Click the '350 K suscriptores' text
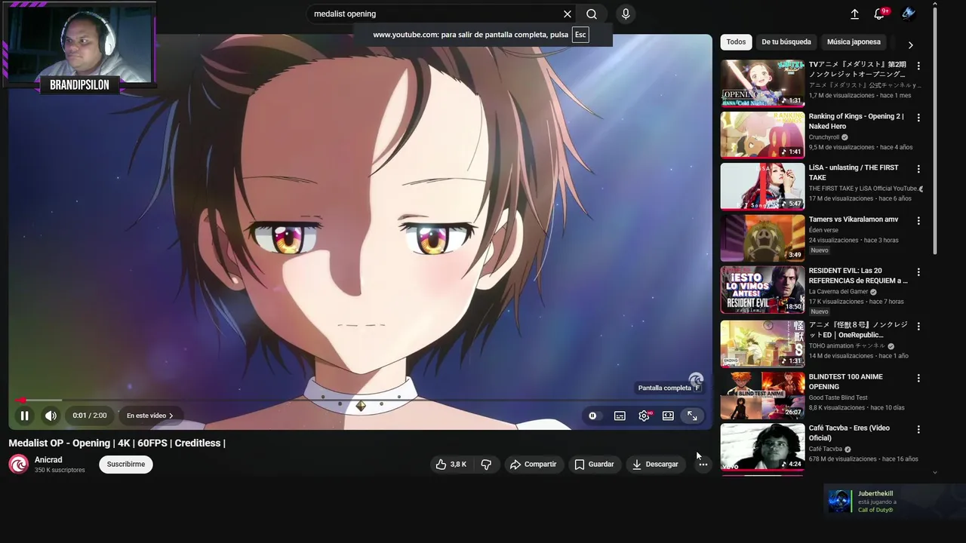The height and width of the screenshot is (543, 966). 60,471
